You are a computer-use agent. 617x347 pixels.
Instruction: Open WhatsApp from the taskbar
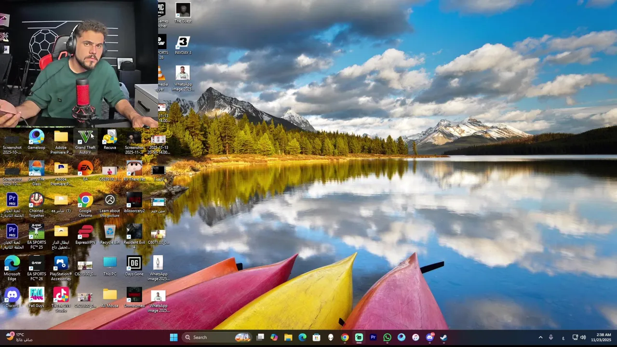[x=387, y=337]
